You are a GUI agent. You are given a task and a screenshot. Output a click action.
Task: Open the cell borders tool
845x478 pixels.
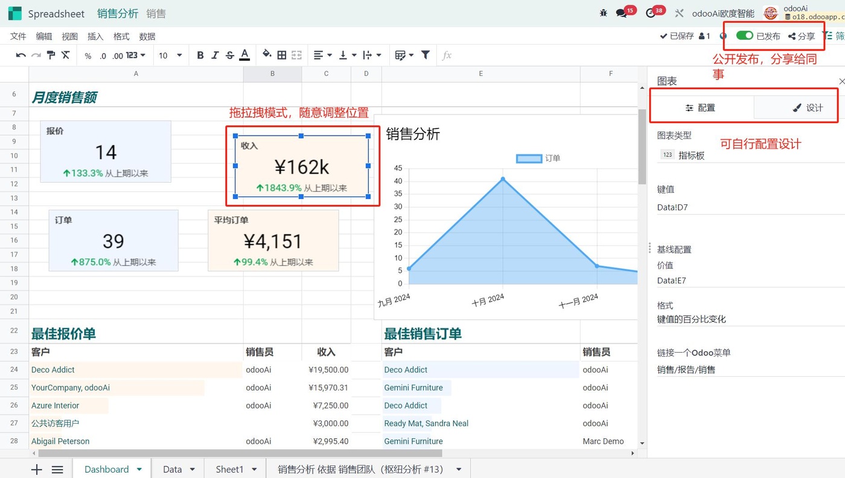pyautogui.click(x=282, y=55)
